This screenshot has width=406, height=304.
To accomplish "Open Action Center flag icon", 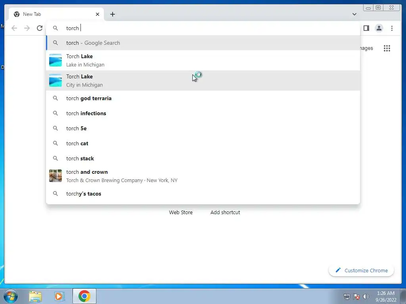I will click(356, 296).
